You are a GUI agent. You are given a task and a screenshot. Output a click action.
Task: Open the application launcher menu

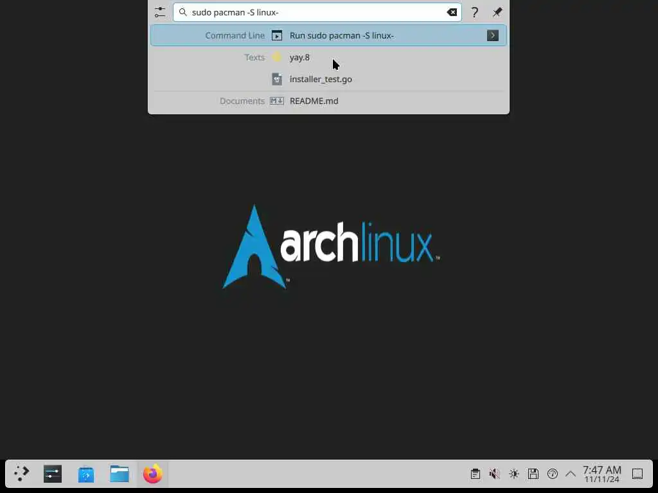click(21, 474)
